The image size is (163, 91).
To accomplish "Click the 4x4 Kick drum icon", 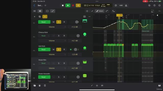I will click(85, 48).
